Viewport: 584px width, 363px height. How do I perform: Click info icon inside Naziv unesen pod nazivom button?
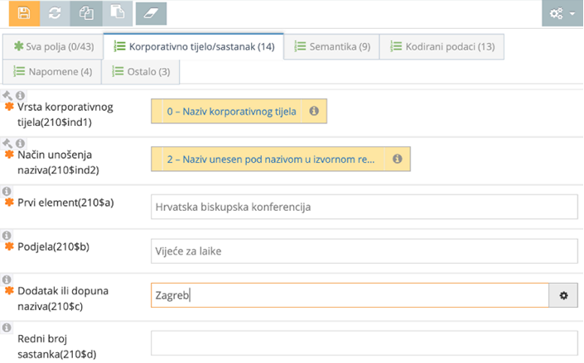pyautogui.click(x=397, y=159)
